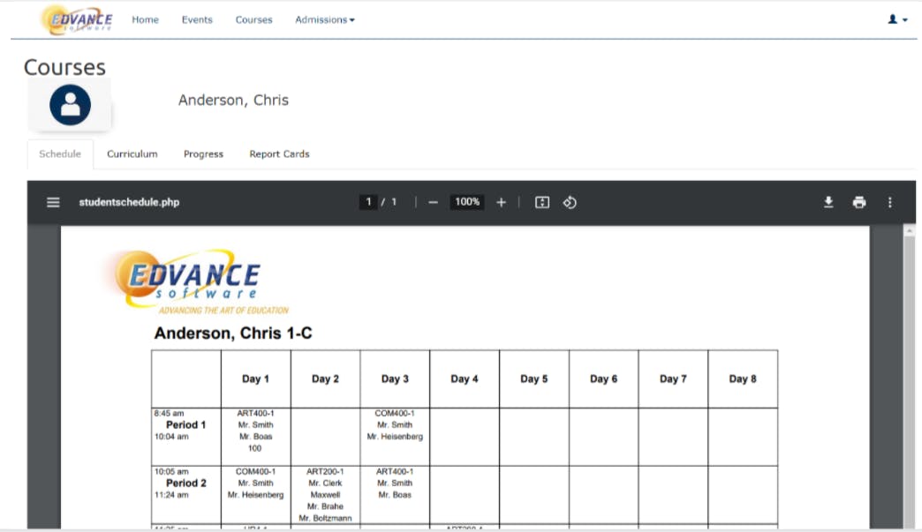Click the Day 7 column header
Screen dimensions: 922x532
(x=673, y=378)
